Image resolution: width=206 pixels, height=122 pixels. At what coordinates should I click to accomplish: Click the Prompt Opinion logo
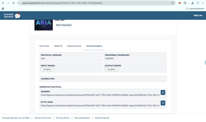click(12, 16)
